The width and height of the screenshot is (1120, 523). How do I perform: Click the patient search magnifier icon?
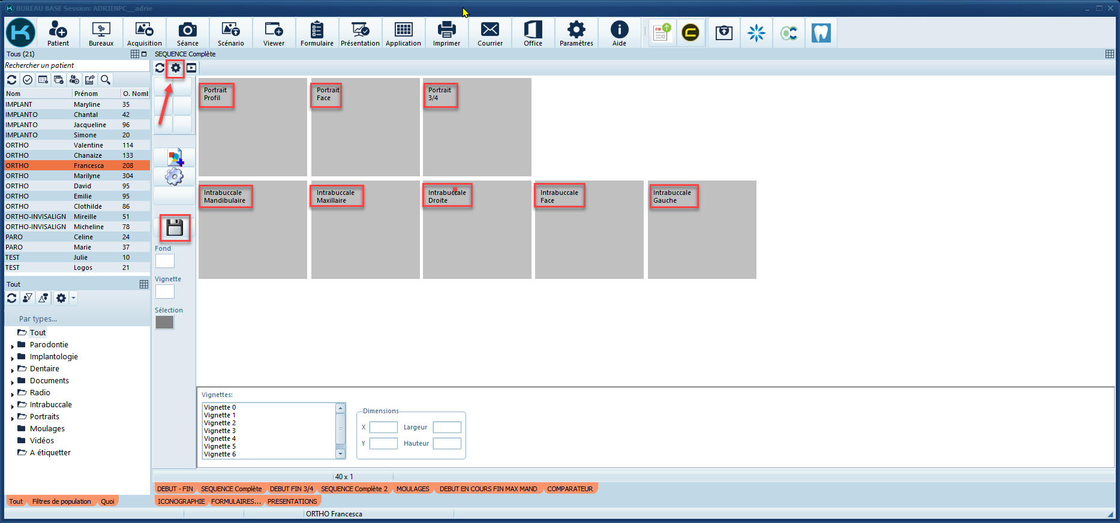[106, 80]
